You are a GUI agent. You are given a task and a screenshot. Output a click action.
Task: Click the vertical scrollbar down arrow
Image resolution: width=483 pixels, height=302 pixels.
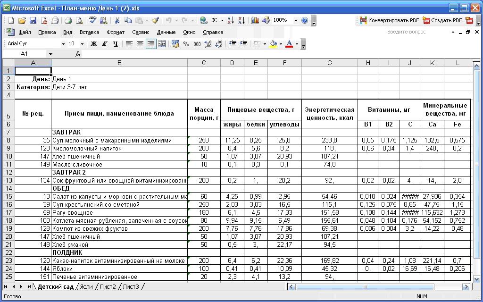pos(476,279)
